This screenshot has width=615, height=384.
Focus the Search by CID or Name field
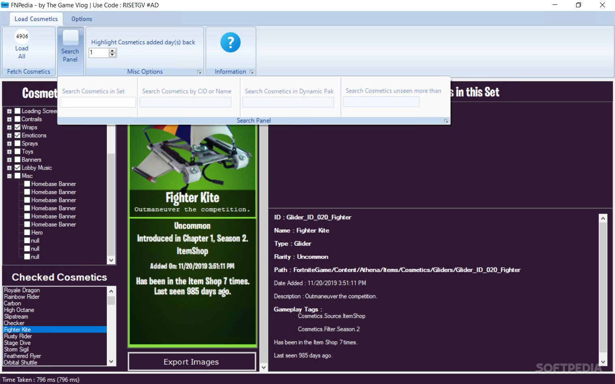click(x=185, y=102)
